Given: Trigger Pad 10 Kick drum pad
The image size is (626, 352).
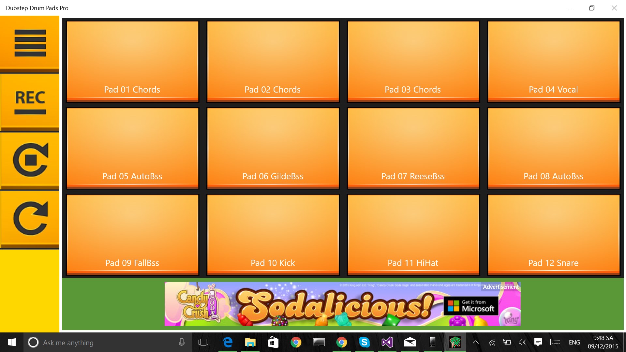Looking at the screenshot, I should pyautogui.click(x=273, y=234).
